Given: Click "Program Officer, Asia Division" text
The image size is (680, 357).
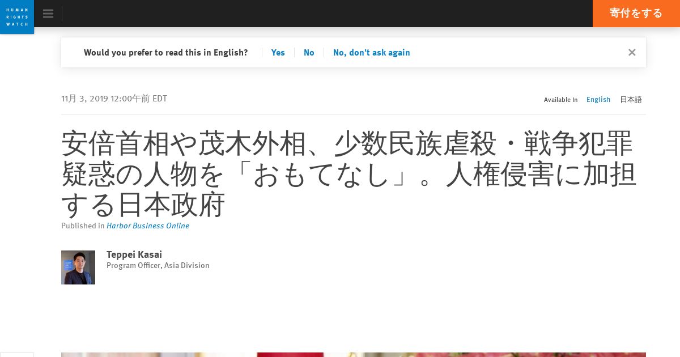Looking at the screenshot, I should pos(158,265).
